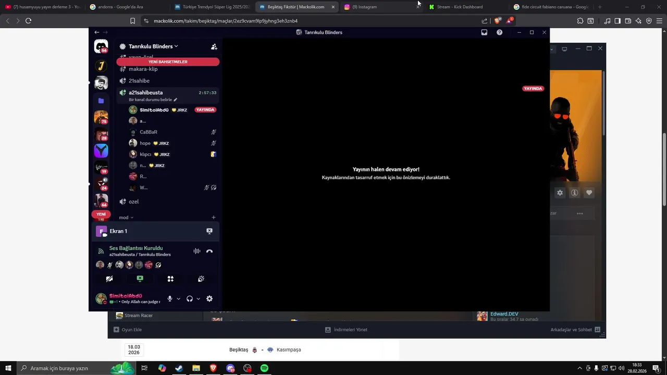Click Oyun Ekle in Steam window

(128, 330)
